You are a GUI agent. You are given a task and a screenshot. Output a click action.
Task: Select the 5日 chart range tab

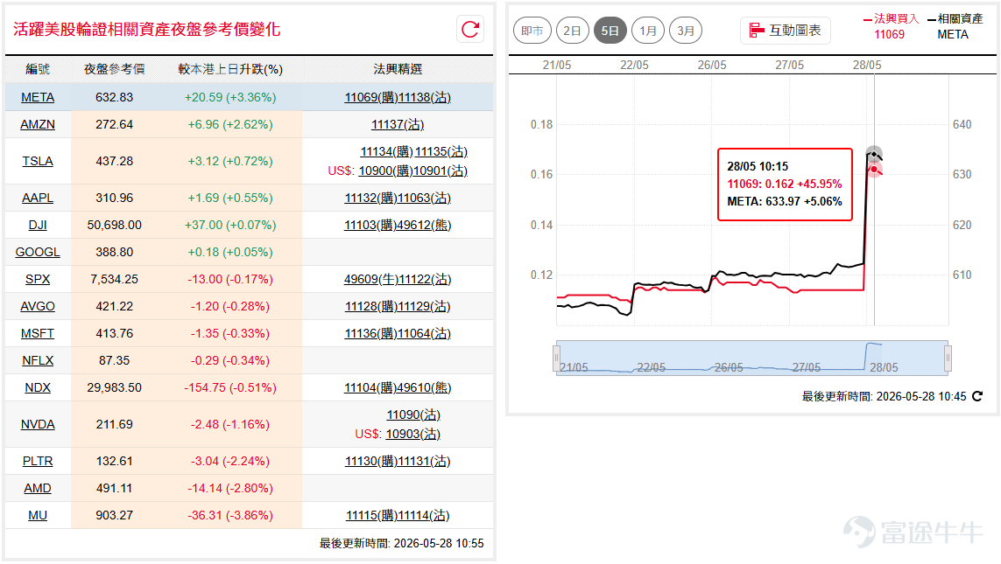(610, 31)
